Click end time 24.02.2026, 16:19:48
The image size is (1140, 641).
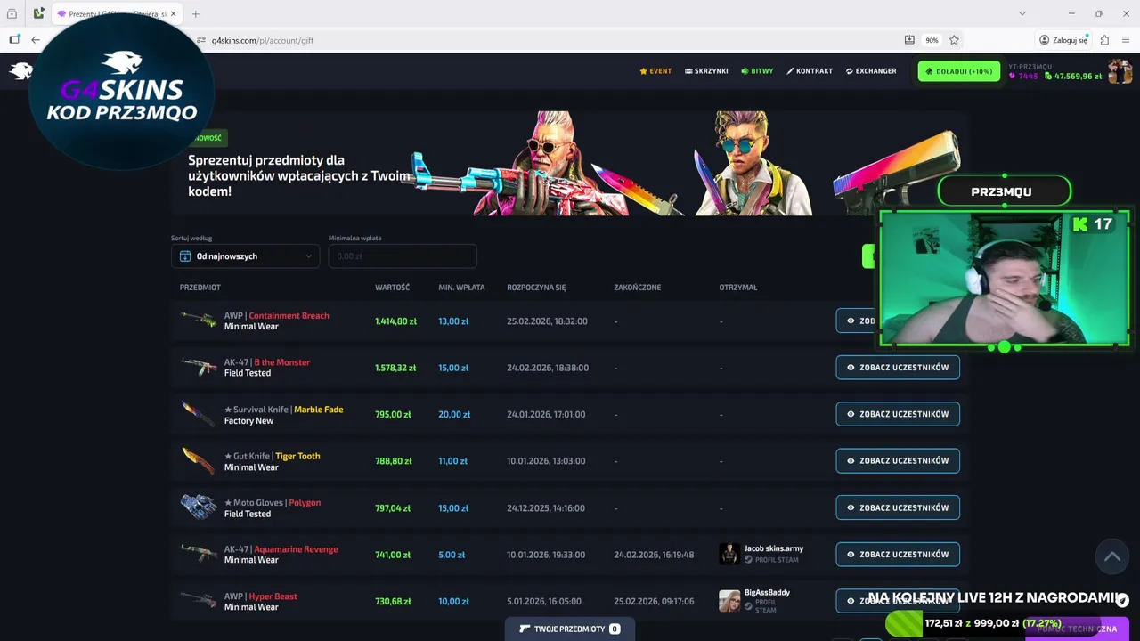654,555
